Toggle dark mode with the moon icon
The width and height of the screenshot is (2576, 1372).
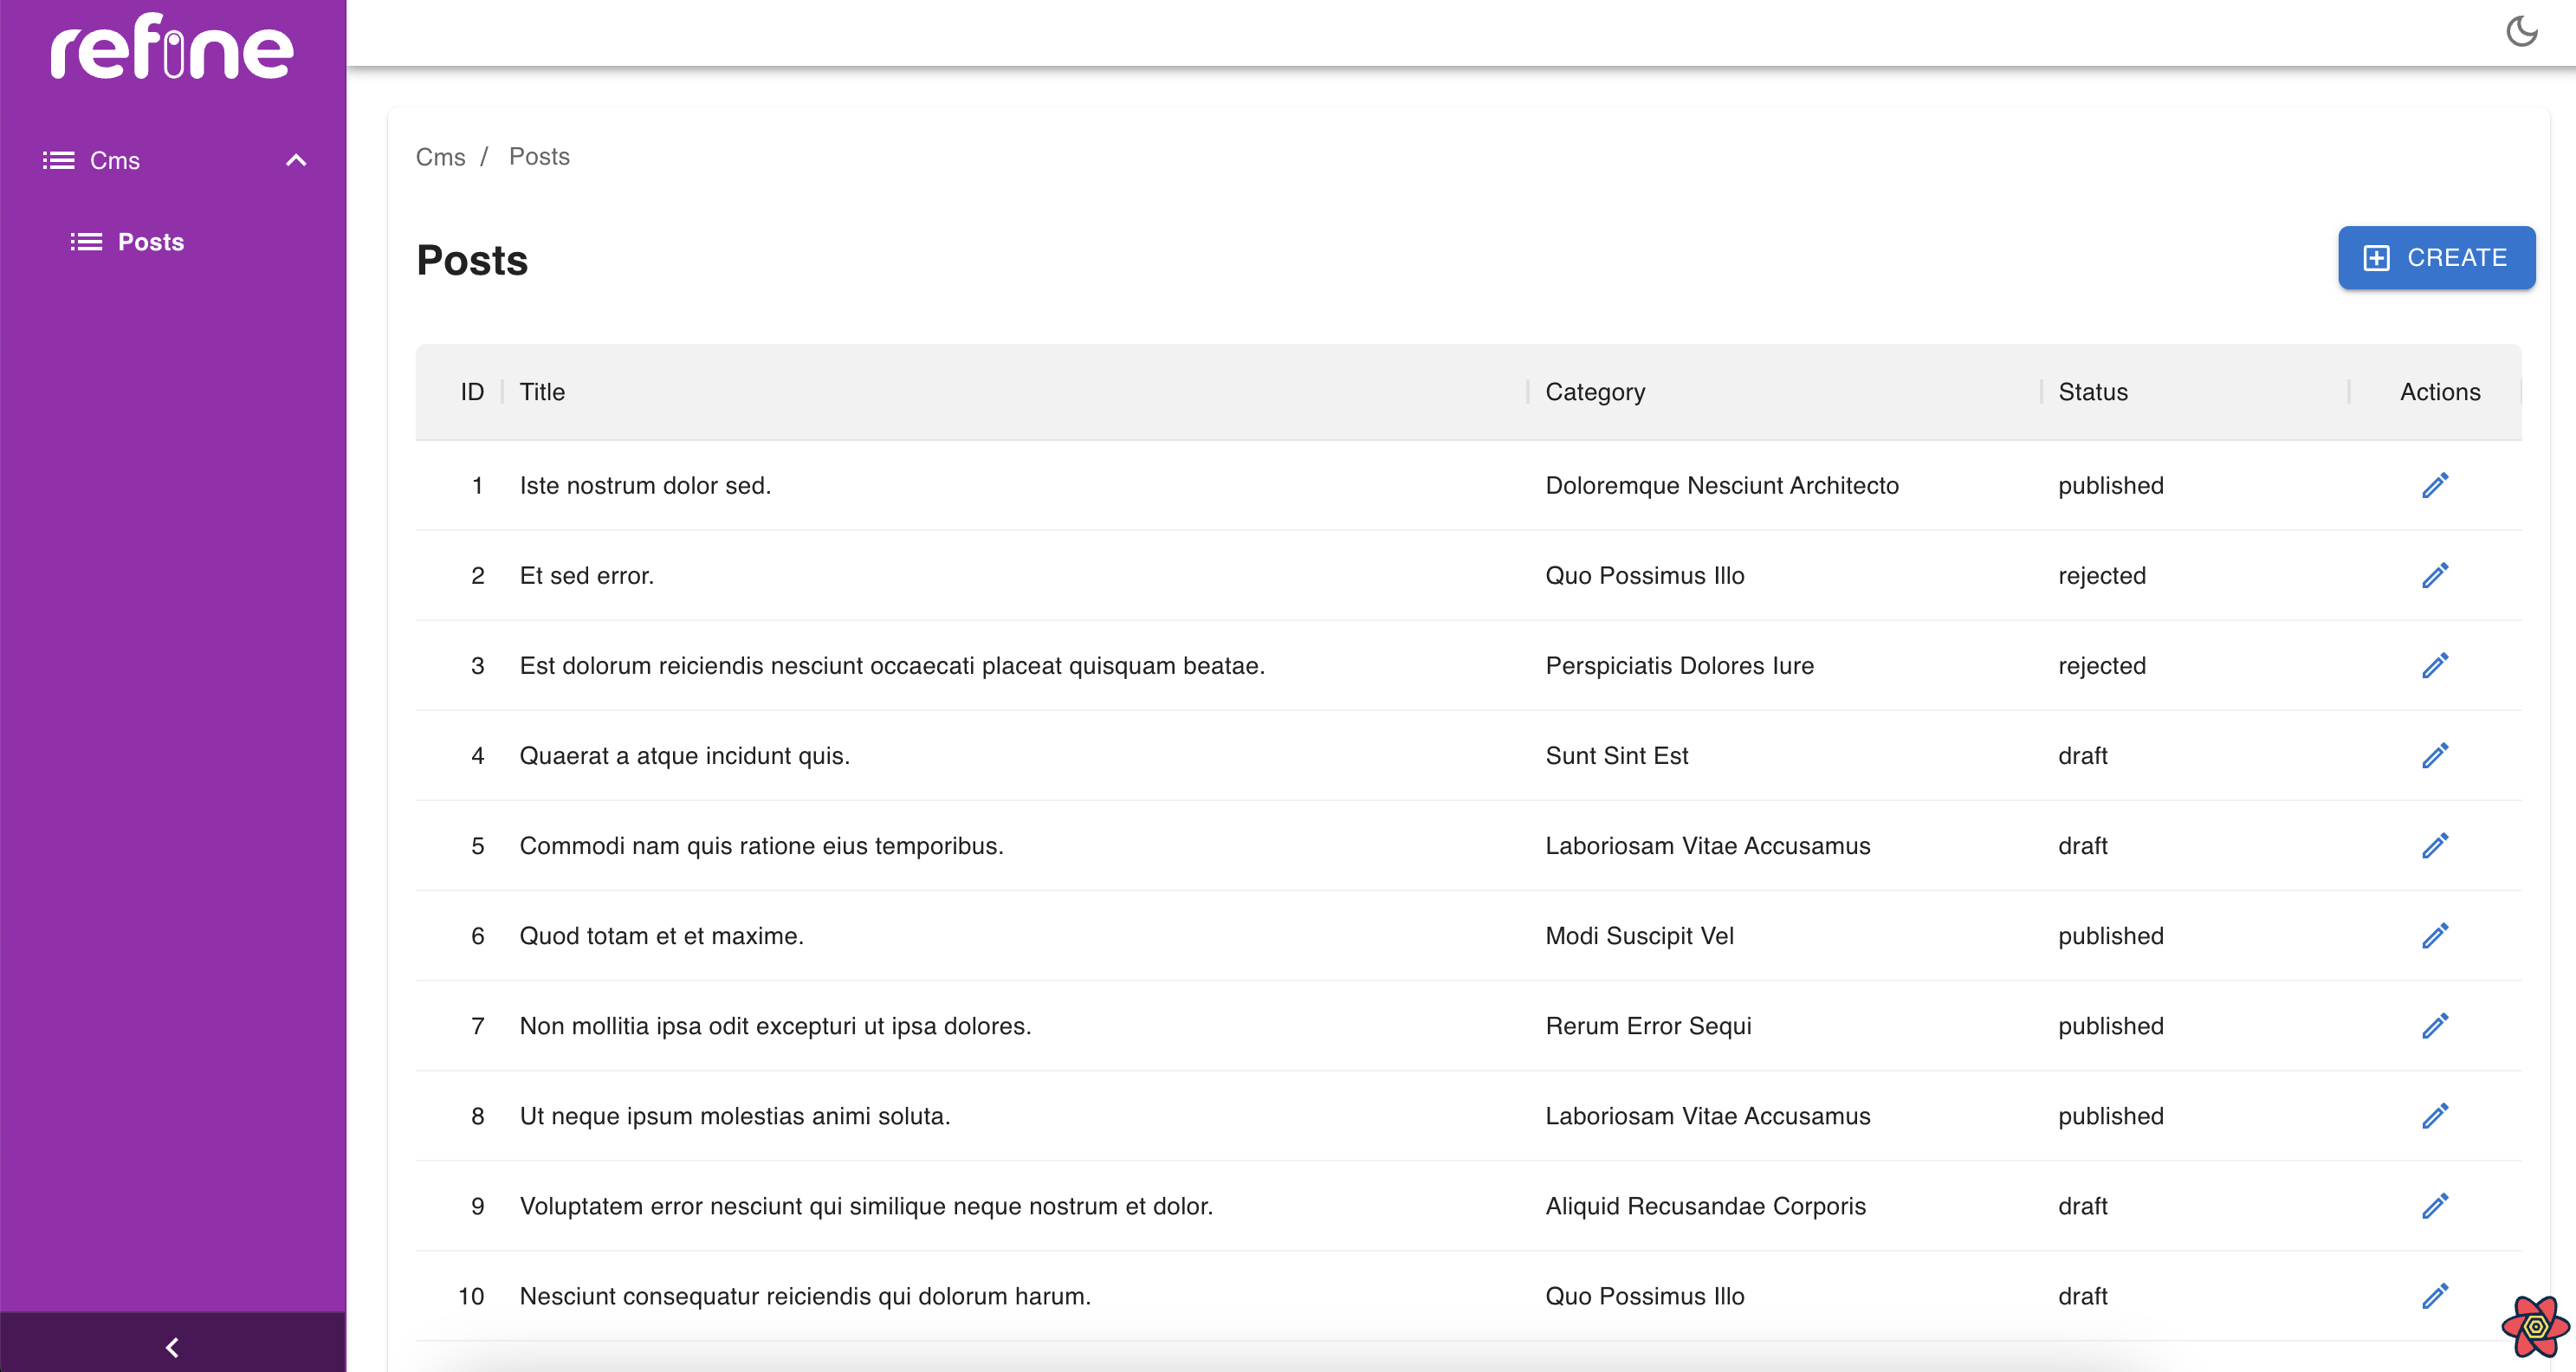[2521, 32]
